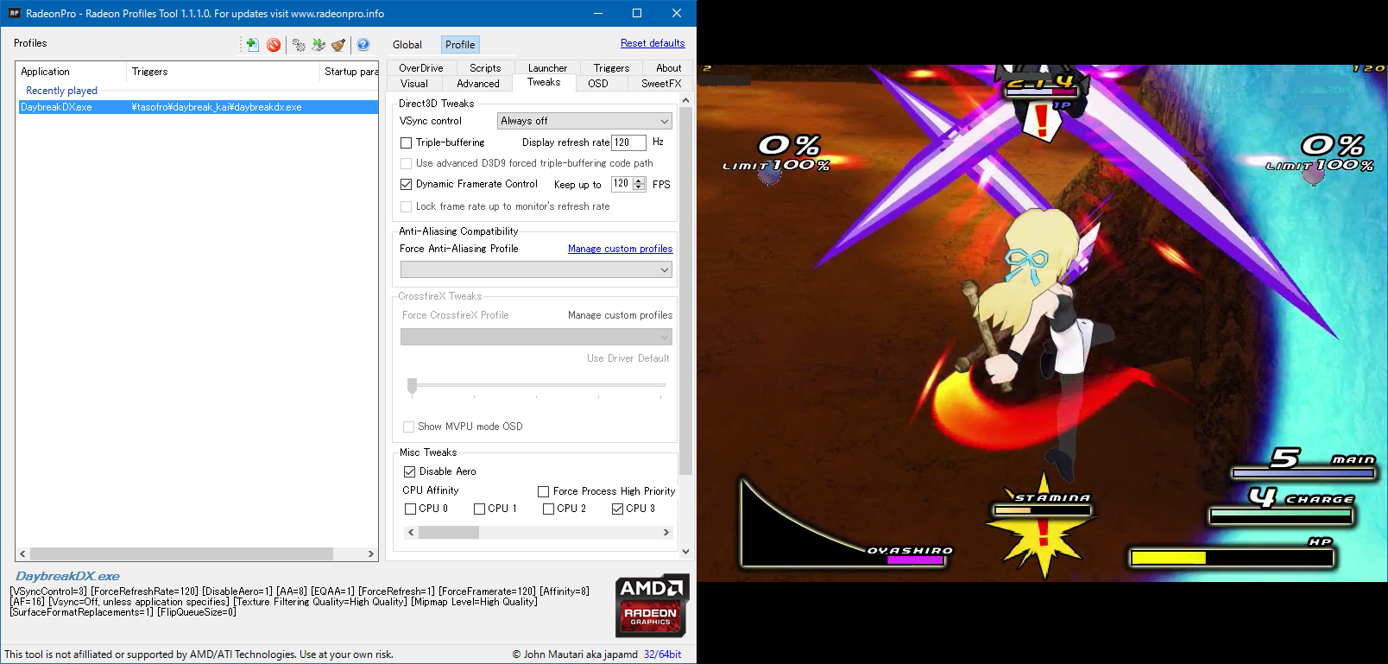Click the profiles list horizontal scrollbar
Image resolution: width=1388 pixels, height=664 pixels.
click(181, 553)
